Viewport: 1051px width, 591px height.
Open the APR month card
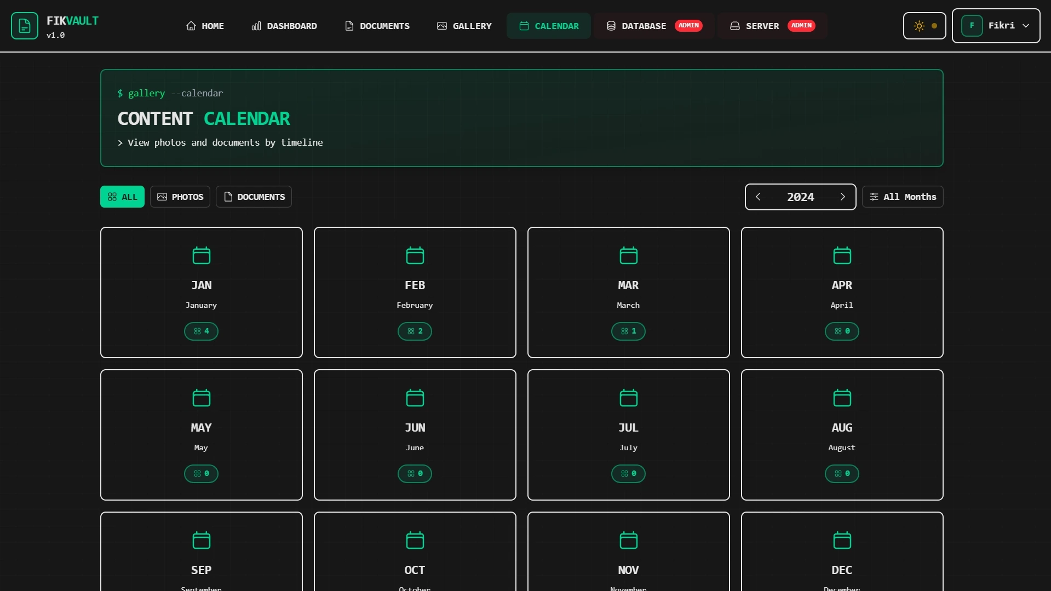tap(842, 292)
